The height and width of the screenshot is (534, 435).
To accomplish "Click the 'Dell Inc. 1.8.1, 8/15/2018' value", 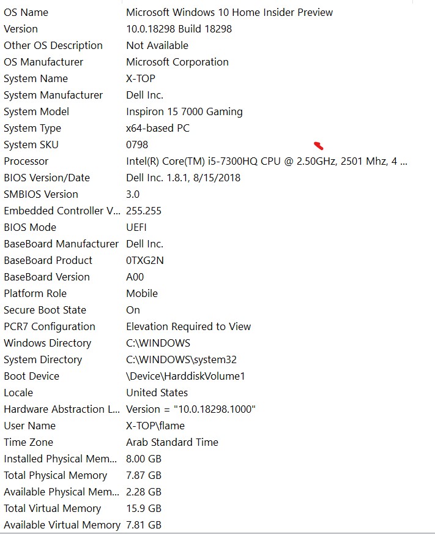I will 183,178.
